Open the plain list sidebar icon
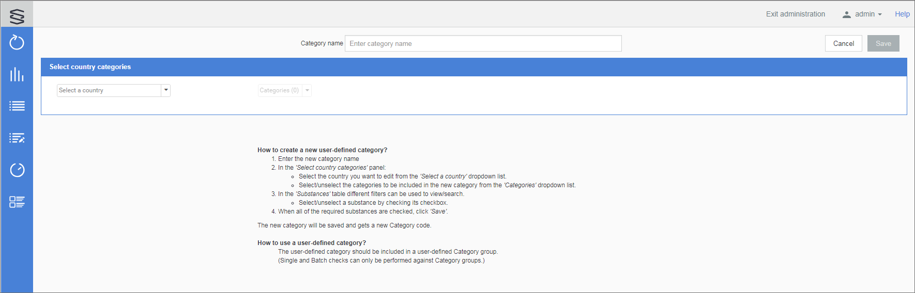 tap(17, 106)
